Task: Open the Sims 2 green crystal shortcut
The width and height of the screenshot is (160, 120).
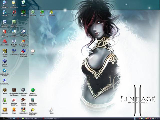Action: point(4,100)
